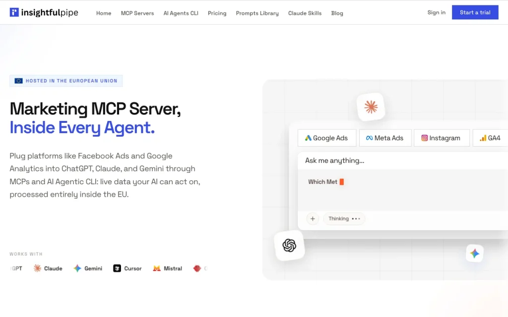The width and height of the screenshot is (508, 317).
Task: Click the GA4 bar chart icon
Action: tap(483, 138)
